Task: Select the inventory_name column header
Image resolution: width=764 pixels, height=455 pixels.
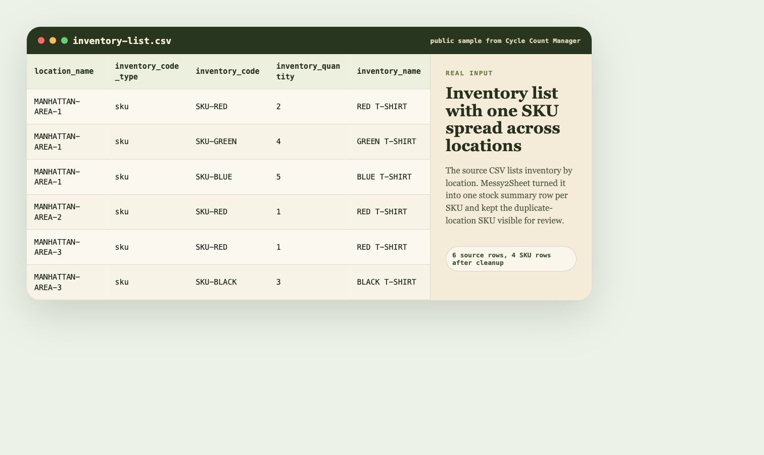Action: tap(390, 71)
